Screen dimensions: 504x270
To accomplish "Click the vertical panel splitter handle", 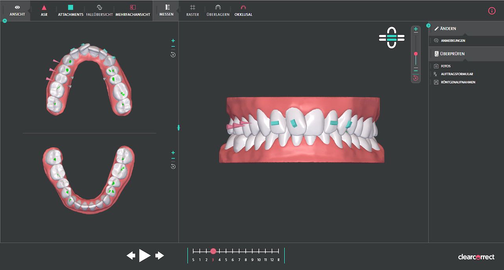I will click(x=178, y=128).
